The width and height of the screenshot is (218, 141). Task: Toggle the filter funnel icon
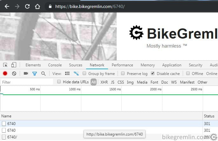coord(34,74)
